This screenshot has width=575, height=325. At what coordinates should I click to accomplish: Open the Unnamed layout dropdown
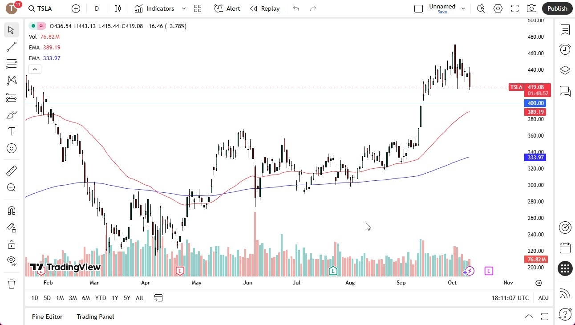pyautogui.click(x=463, y=8)
